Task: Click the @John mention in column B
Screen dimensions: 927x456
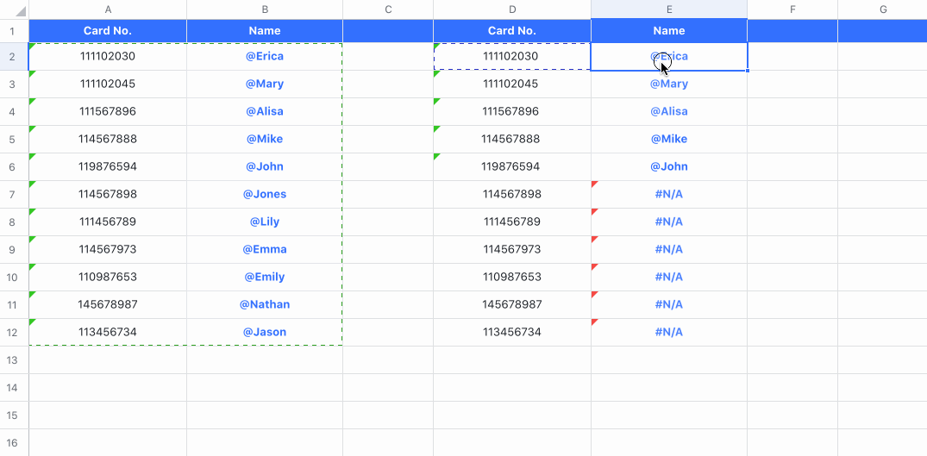Action: click(265, 166)
